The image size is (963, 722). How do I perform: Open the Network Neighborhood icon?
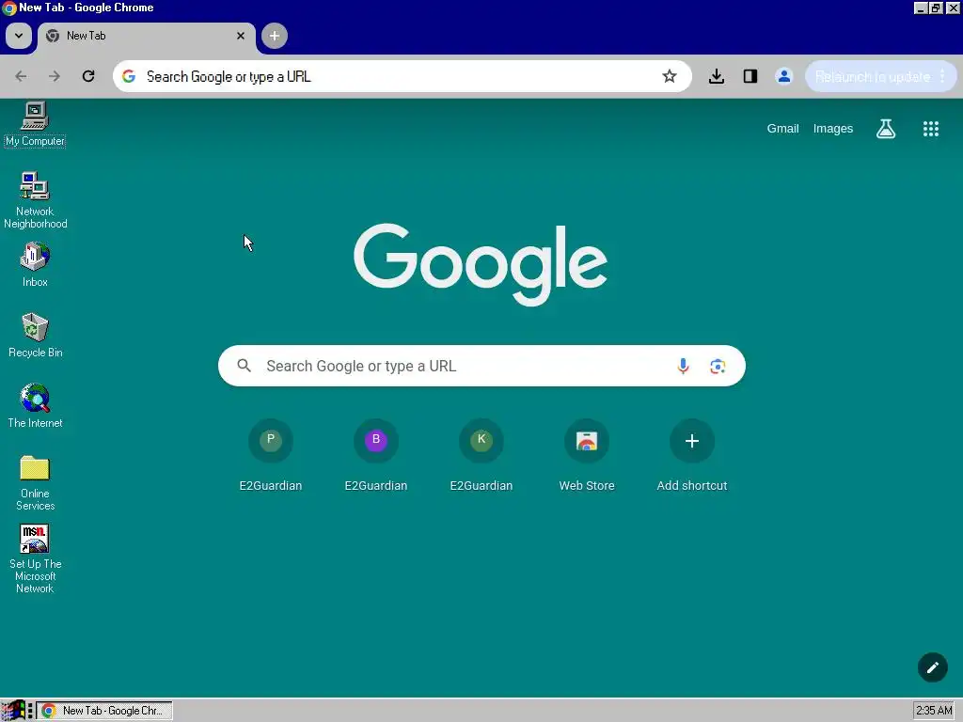pyautogui.click(x=35, y=200)
